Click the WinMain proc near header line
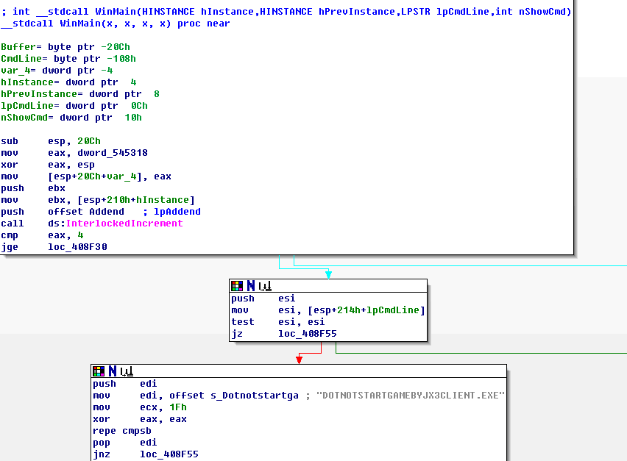Screen dimensions: 627x461 [115, 24]
